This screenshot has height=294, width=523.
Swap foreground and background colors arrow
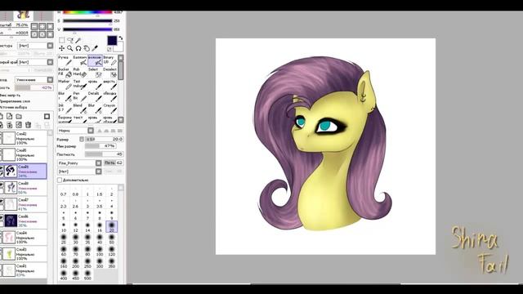coord(120,38)
